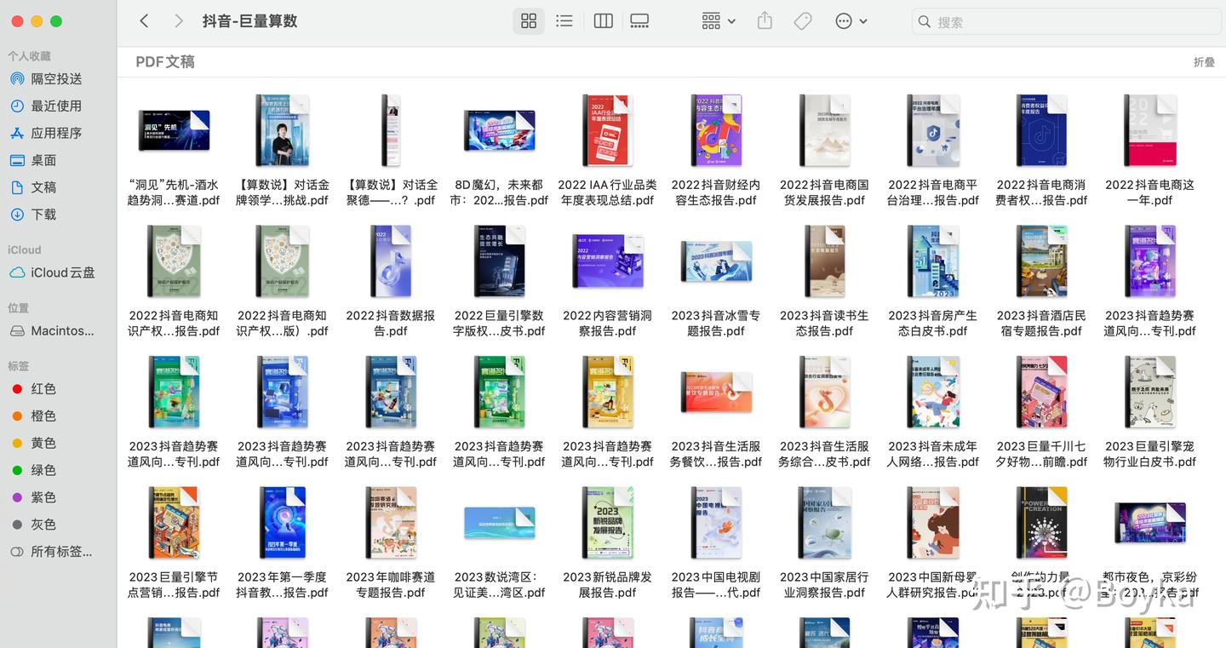
Task: Switch to column view
Action: point(603,21)
